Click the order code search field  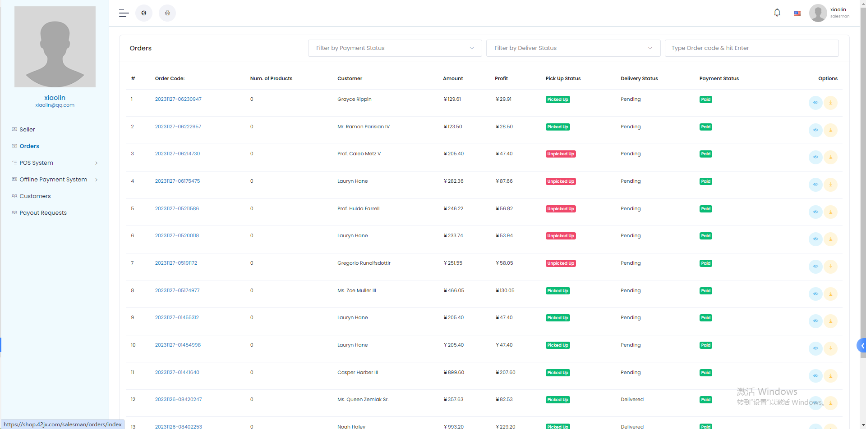pyautogui.click(x=751, y=48)
